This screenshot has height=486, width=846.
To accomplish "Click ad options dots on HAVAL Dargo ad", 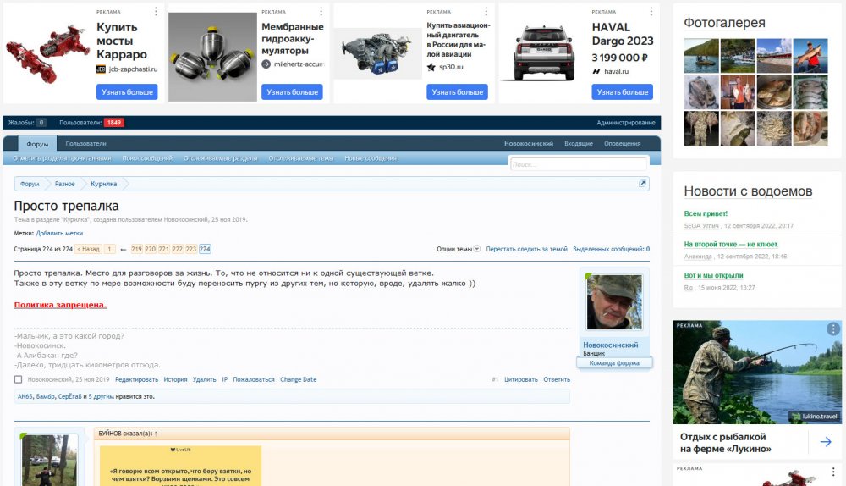I will point(651,12).
